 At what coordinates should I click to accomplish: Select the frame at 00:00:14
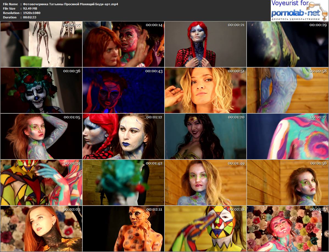click(x=123, y=44)
